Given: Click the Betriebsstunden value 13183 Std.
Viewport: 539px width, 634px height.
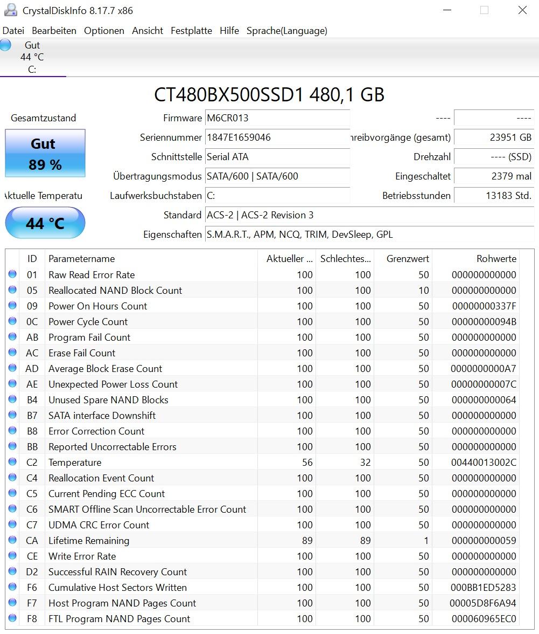Looking at the screenshot, I should coord(494,196).
